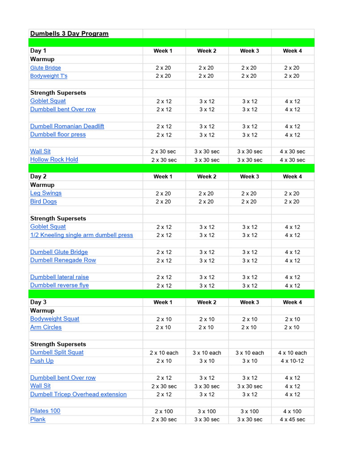
Task: Open the Bird Dogs link
Action: [x=43, y=201]
